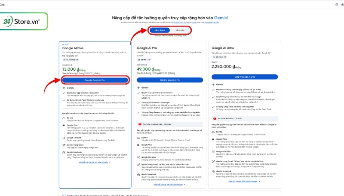Click the Đăng ký Google AI Pro button
Viewport: 344px width, 196px height.
pyautogui.click(x=170, y=80)
